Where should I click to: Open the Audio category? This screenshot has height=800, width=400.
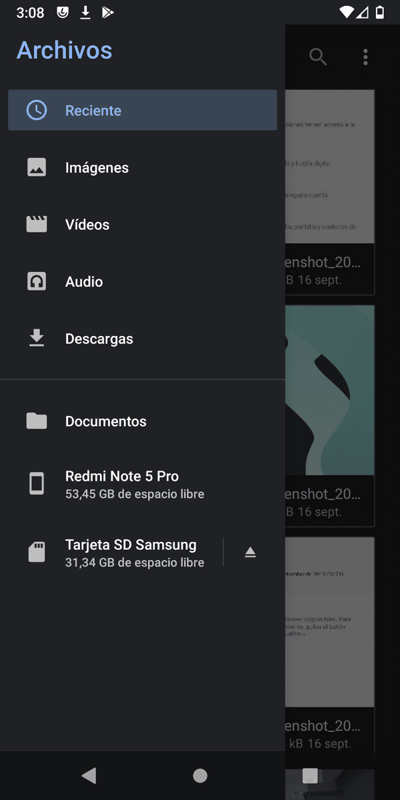tap(142, 281)
